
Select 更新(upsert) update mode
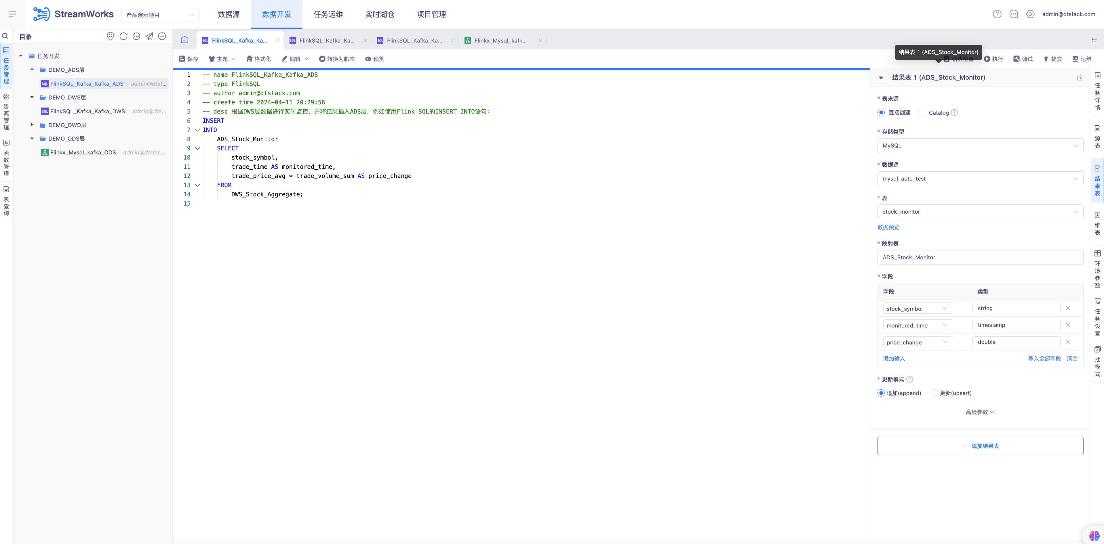(x=934, y=393)
